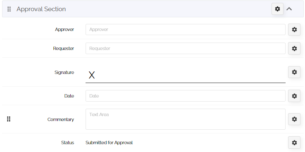Click the Signature field label
Image resolution: width=305 pixels, height=152 pixels.
tap(64, 73)
